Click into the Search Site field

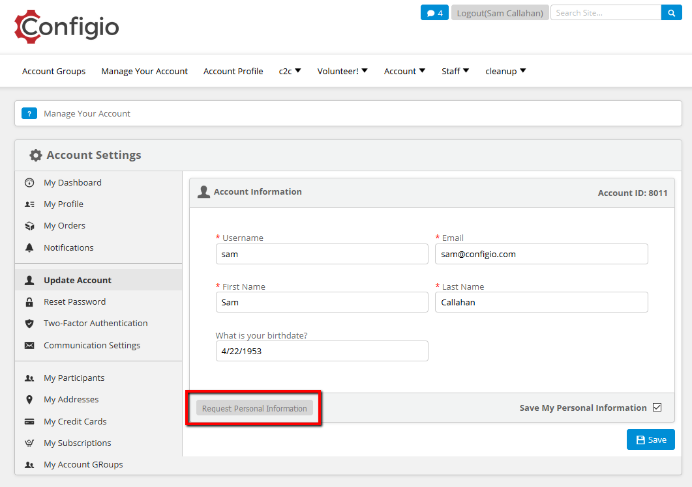pos(605,13)
